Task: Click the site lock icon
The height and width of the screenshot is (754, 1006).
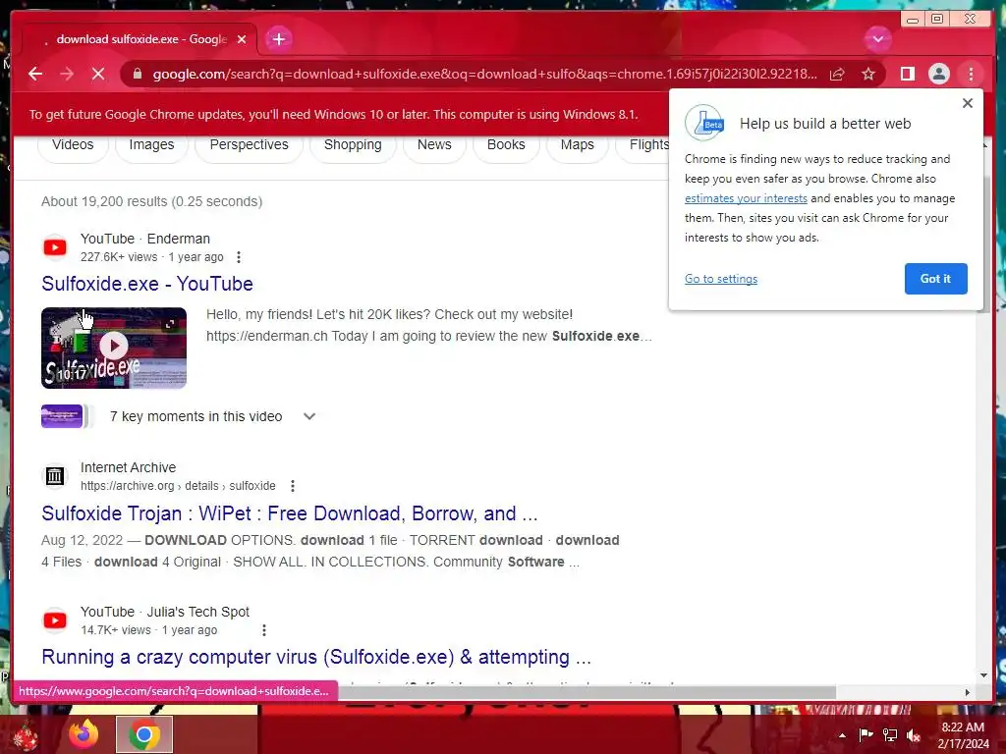Action: point(137,74)
